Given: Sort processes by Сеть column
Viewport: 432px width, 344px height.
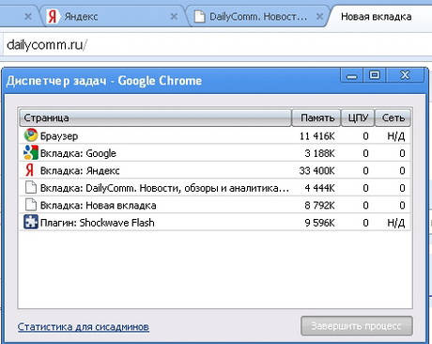Looking at the screenshot, I should pyautogui.click(x=393, y=117).
